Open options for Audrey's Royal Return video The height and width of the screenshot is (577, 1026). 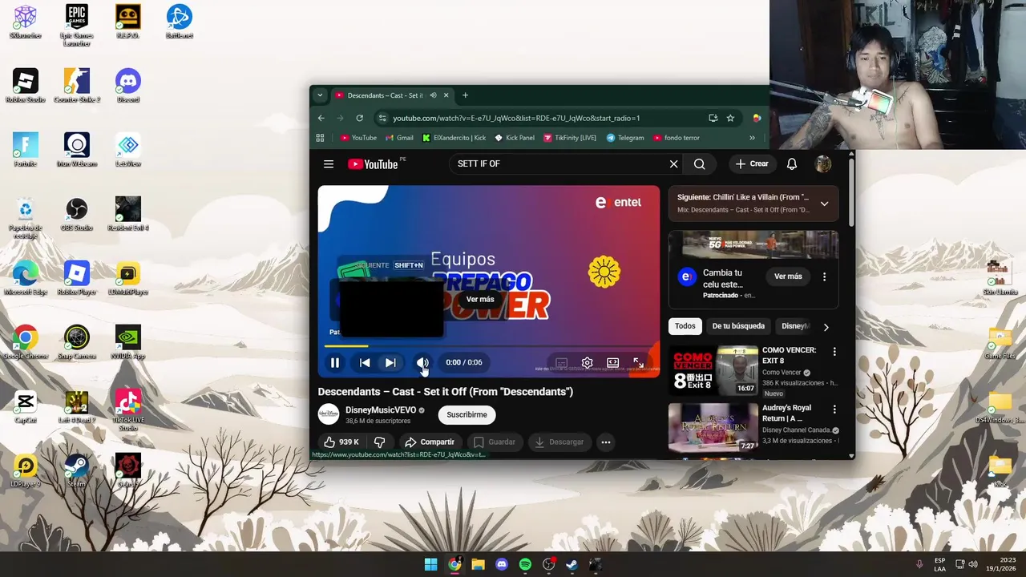click(834, 410)
